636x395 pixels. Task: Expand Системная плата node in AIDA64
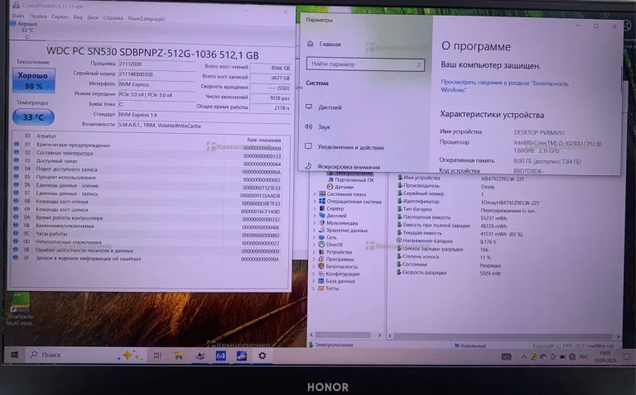pos(315,194)
